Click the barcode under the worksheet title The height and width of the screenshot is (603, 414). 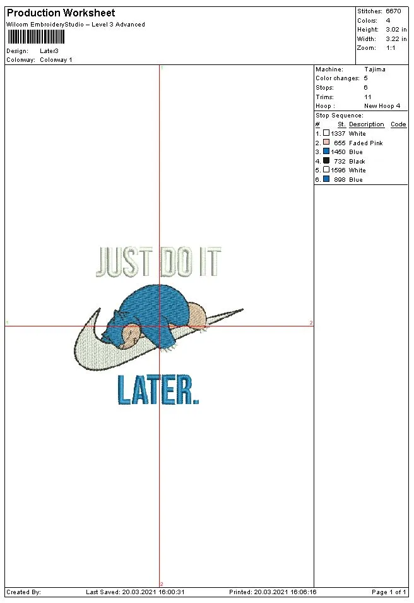(x=36, y=37)
